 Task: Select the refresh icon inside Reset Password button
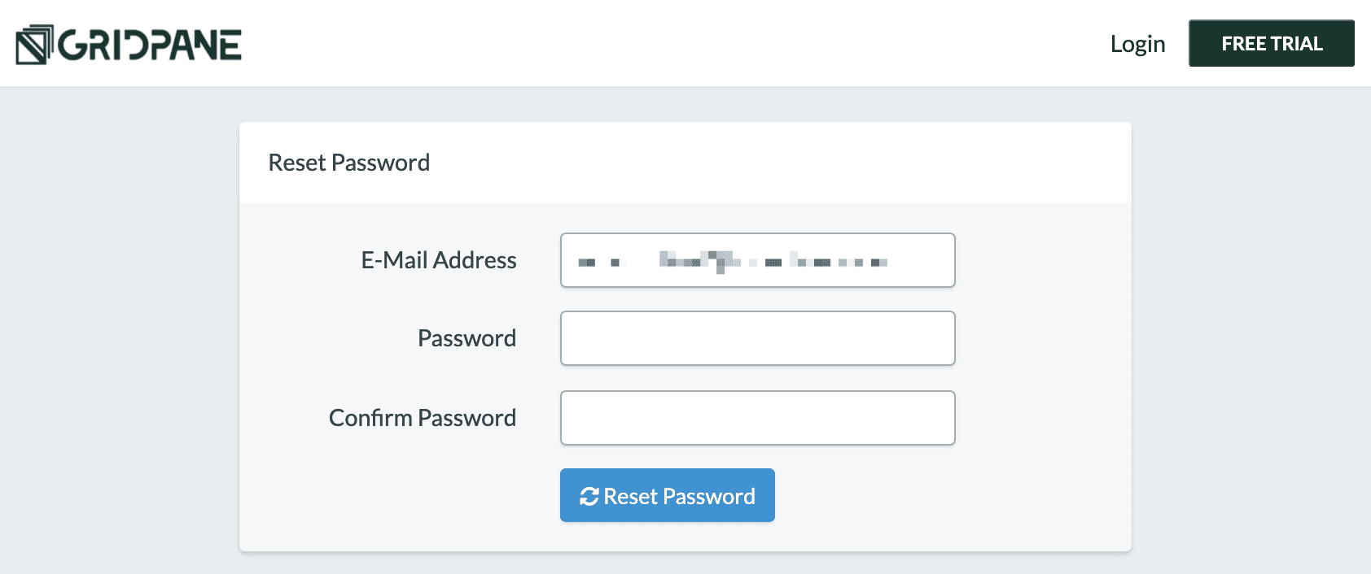pyautogui.click(x=589, y=495)
